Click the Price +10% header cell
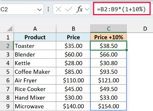 (x=109, y=37)
